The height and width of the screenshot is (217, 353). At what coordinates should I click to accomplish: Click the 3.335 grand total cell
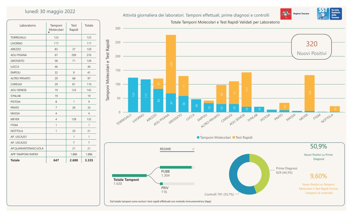[89, 160]
